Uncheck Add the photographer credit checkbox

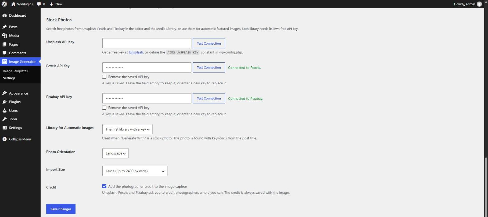click(104, 187)
